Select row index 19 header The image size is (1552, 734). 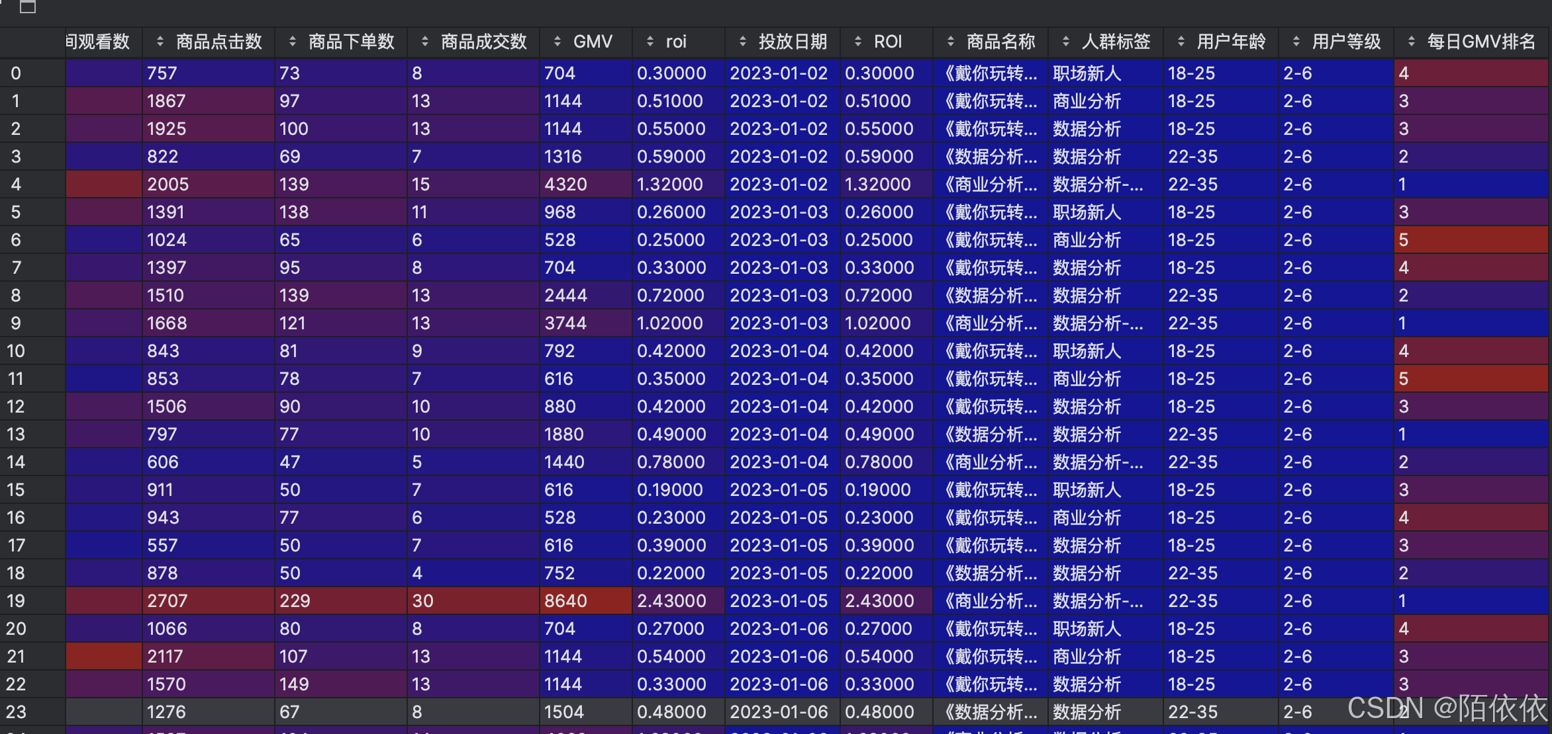coord(16,601)
